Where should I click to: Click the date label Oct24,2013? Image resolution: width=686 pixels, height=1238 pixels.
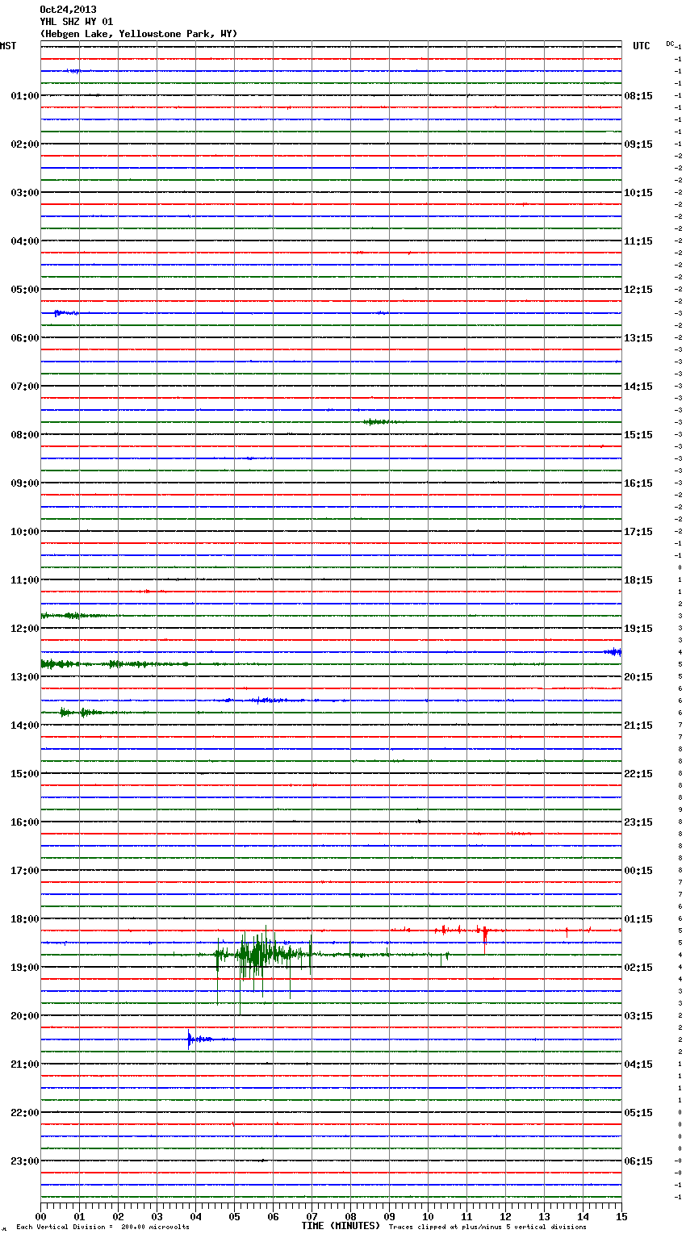pos(68,10)
